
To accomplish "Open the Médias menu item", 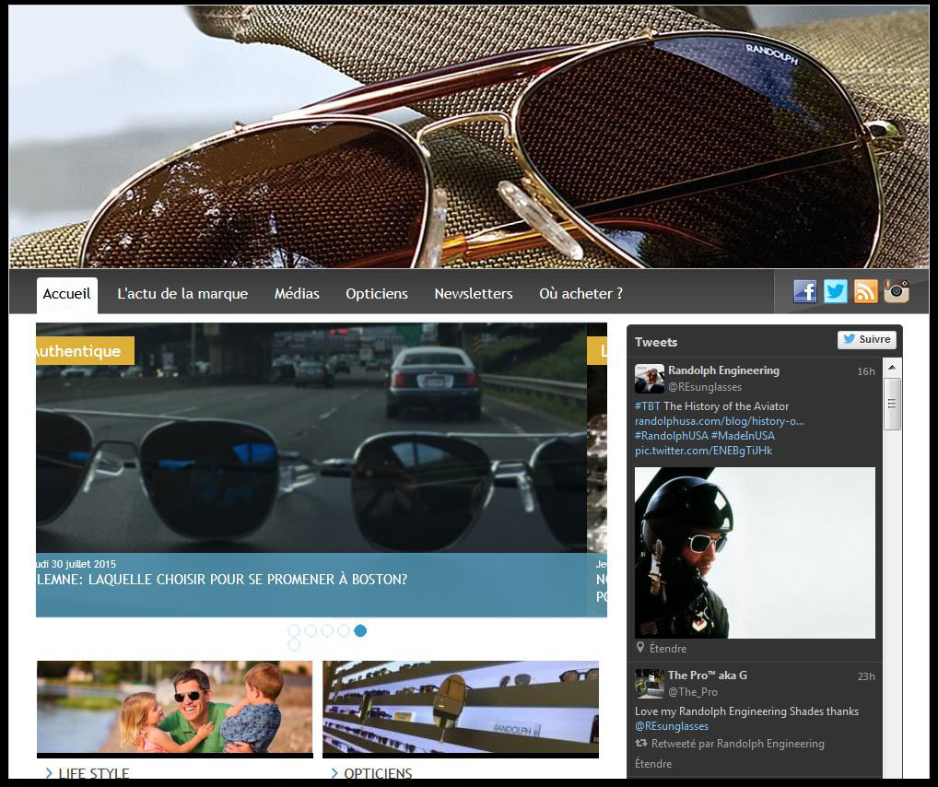I will pyautogui.click(x=297, y=294).
